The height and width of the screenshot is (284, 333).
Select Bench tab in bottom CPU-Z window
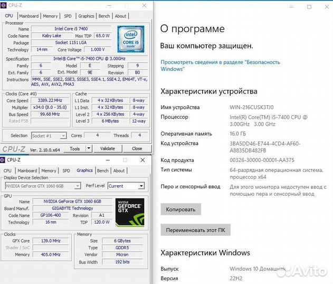pos(102,170)
